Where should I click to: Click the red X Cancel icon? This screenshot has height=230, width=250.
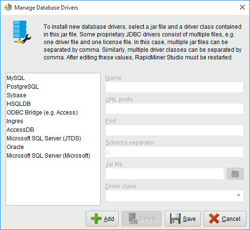coord(214,218)
